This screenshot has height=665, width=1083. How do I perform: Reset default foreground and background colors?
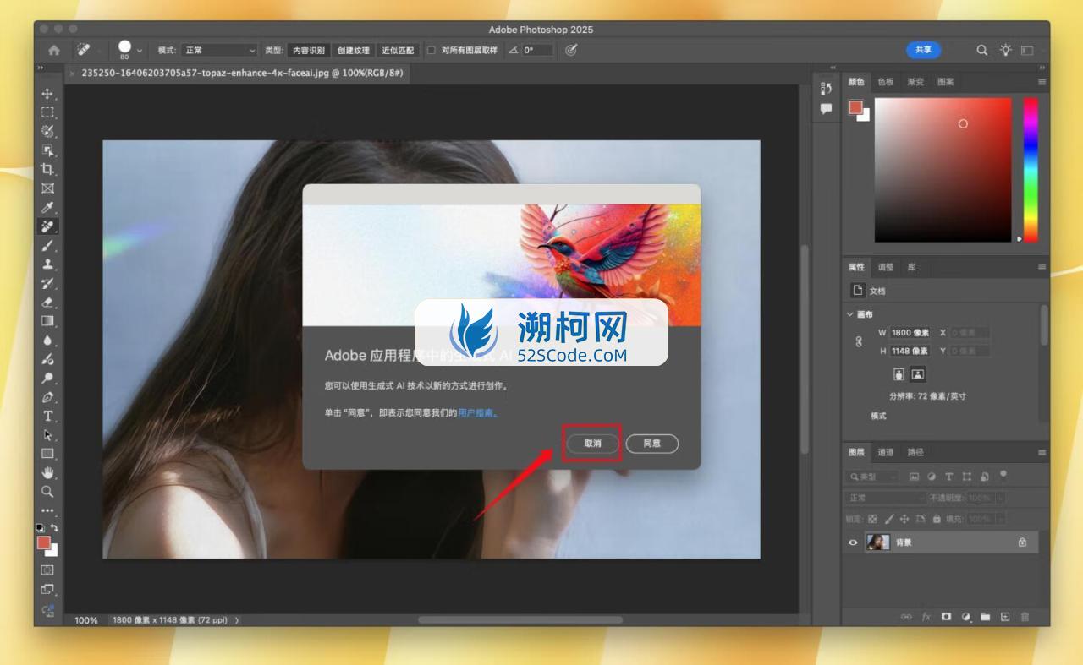(41, 527)
